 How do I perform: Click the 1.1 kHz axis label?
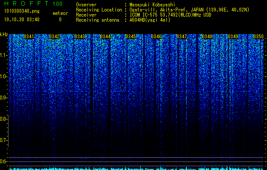pos(3,55)
